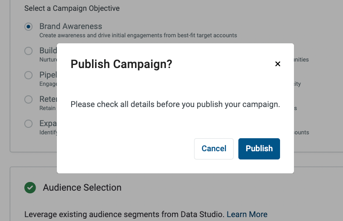Close the Publish Campaign dialog with X
This screenshot has width=343, height=221.
click(x=277, y=64)
